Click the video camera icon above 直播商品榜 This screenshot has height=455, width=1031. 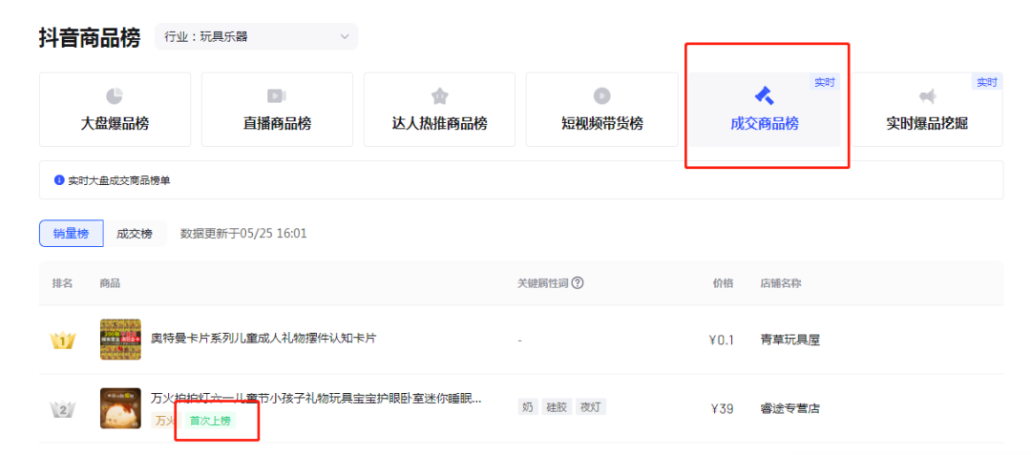pos(277,95)
